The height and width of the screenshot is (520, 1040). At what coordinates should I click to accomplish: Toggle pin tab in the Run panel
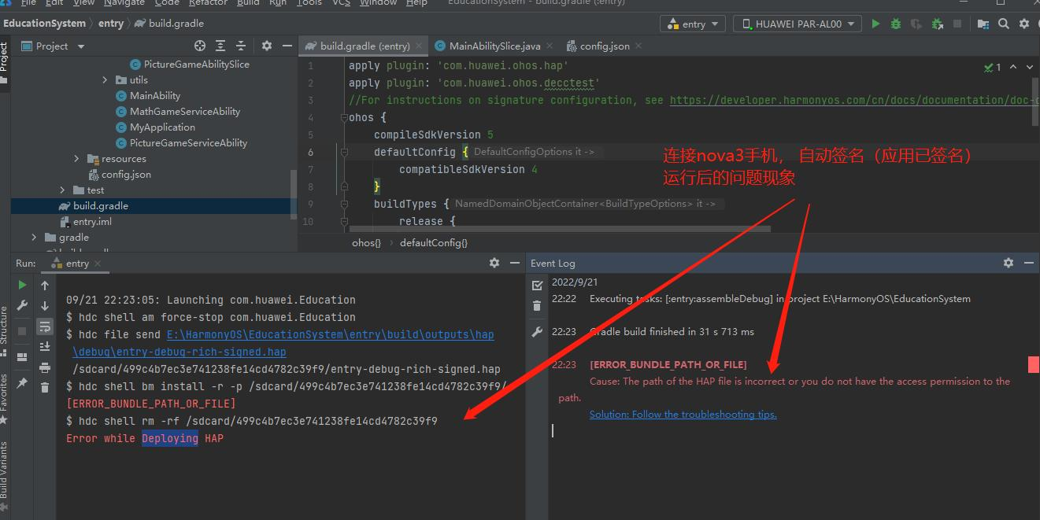tap(22, 383)
